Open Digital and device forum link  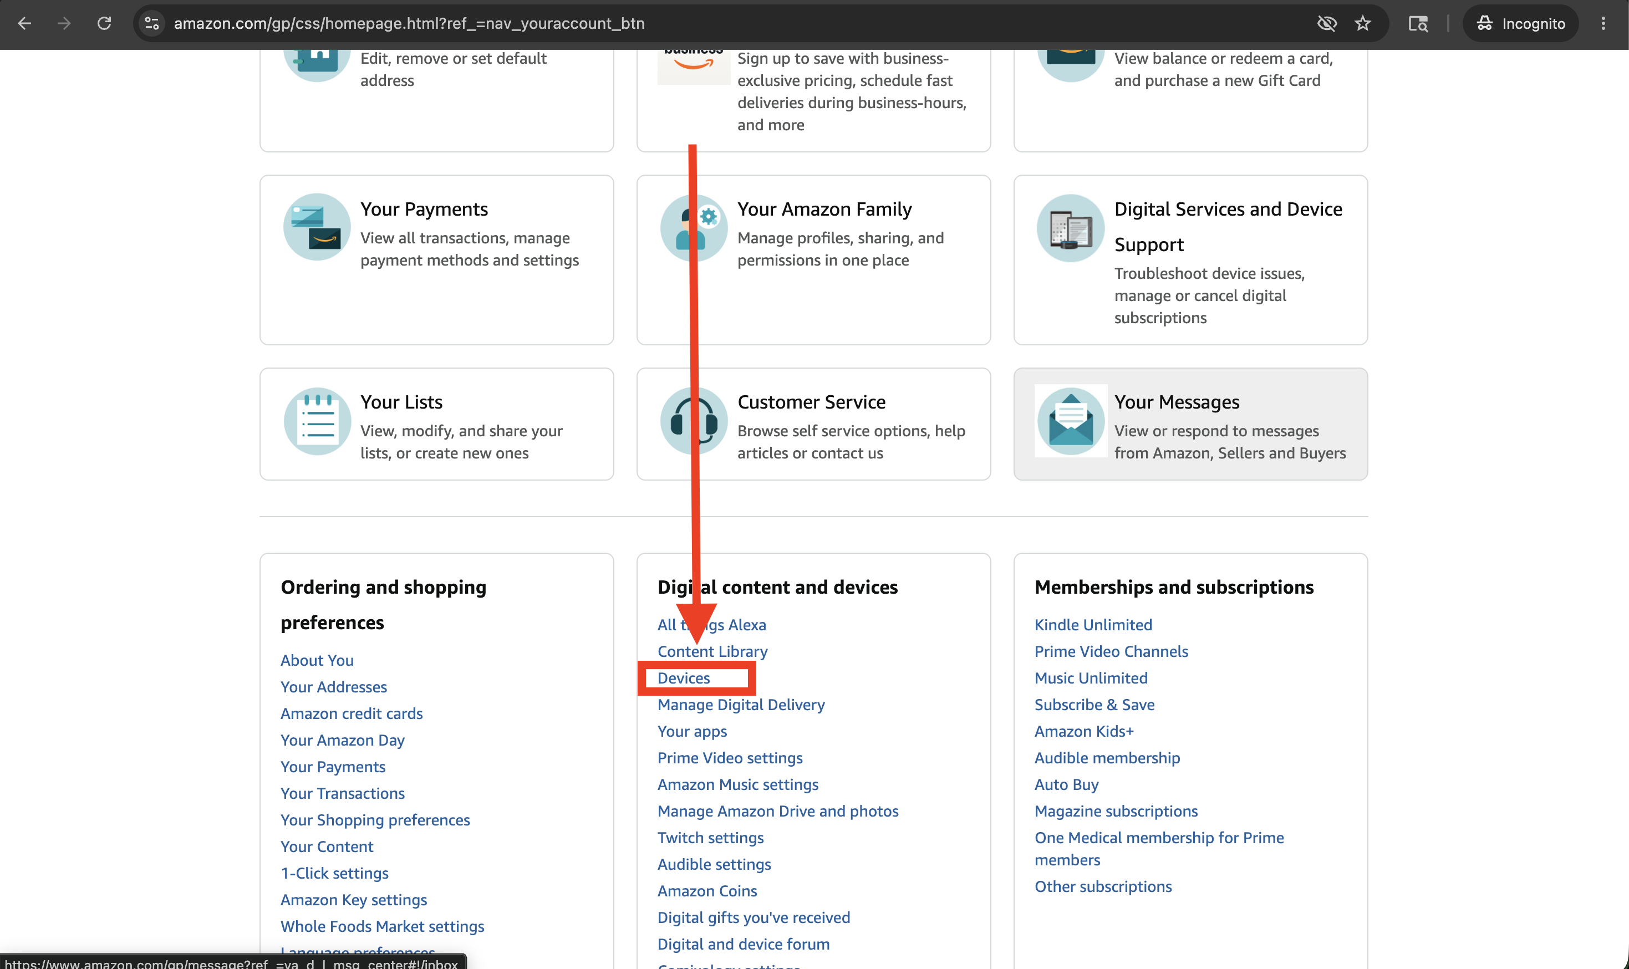(744, 945)
